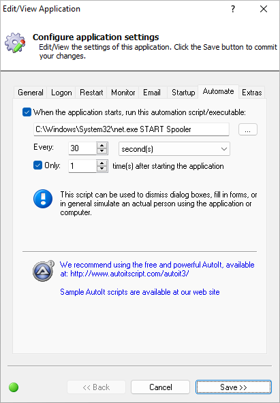280x403 pixels.
Task: Open the Monitor tab
Action: coord(123,93)
